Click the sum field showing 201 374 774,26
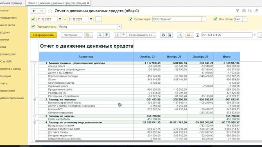The image size is (262, 147). [227, 35]
